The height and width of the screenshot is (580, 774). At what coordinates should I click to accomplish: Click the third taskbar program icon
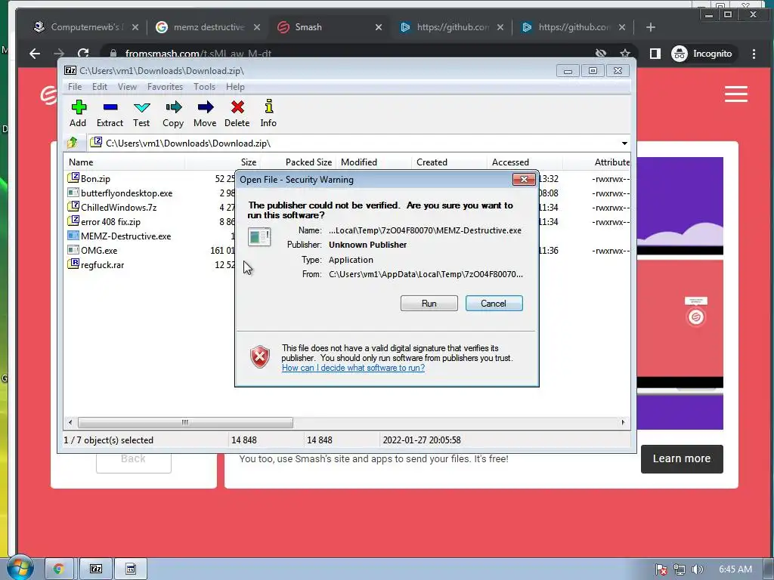[131, 569]
